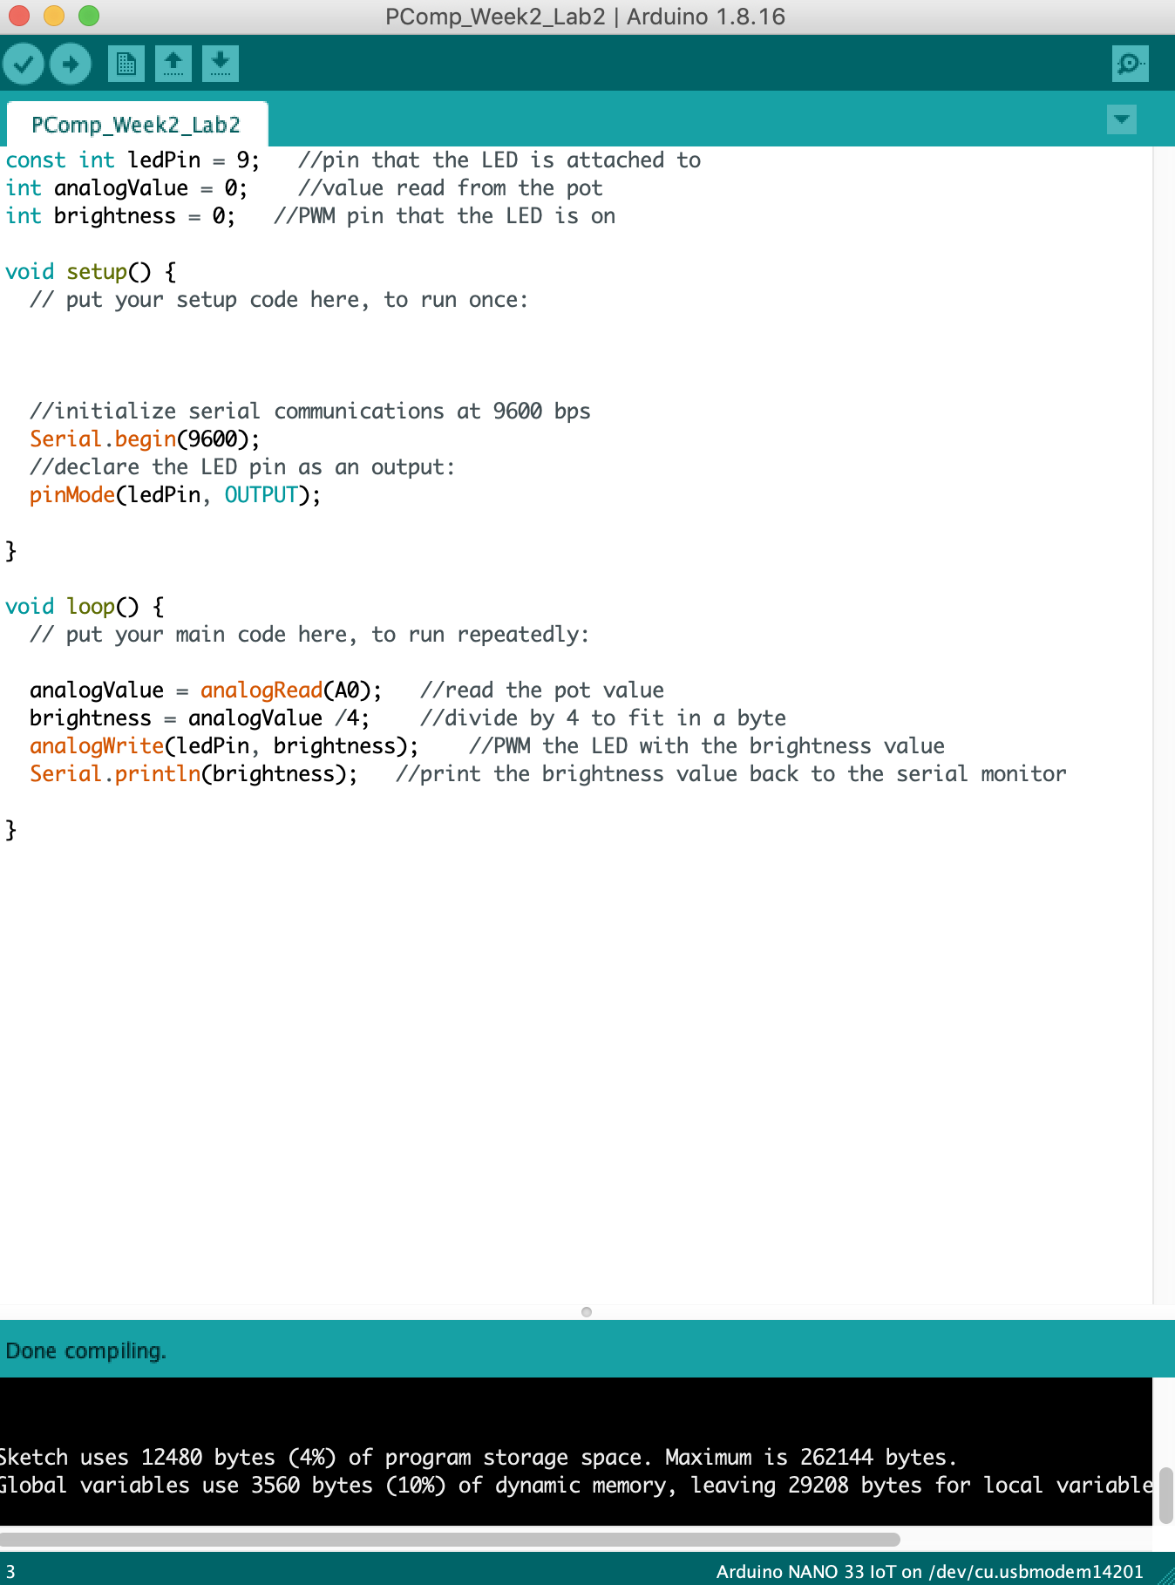This screenshot has height=1585, width=1175.
Task: Place cursor on Serial.begin(9600) line
Action: 145,439
